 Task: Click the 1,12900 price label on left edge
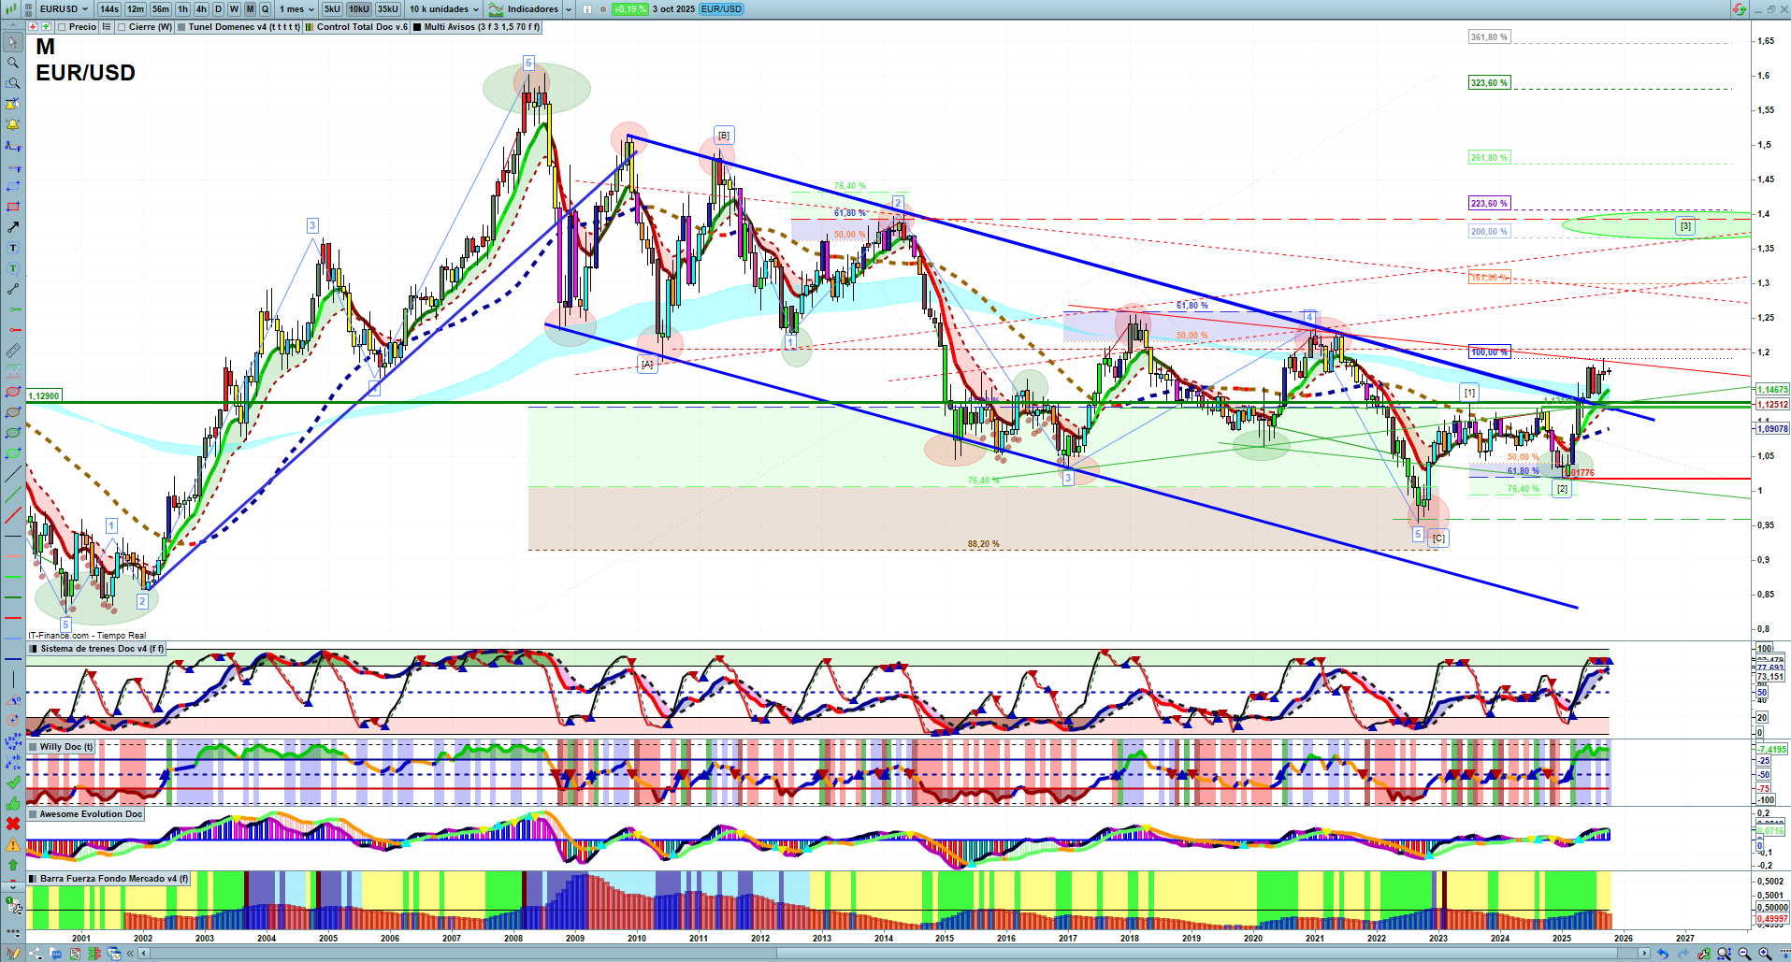coord(44,396)
